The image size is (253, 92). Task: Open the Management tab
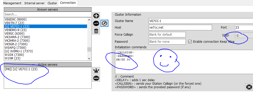pos(12,3)
